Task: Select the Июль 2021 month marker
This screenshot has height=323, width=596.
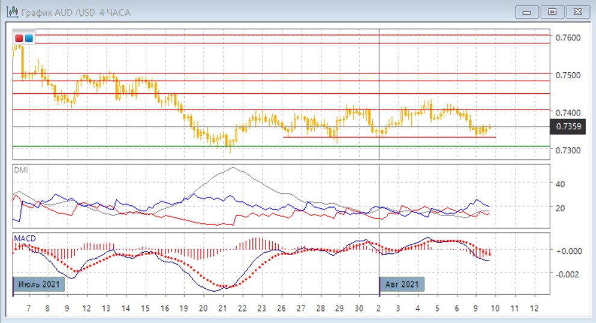Action: (x=39, y=285)
